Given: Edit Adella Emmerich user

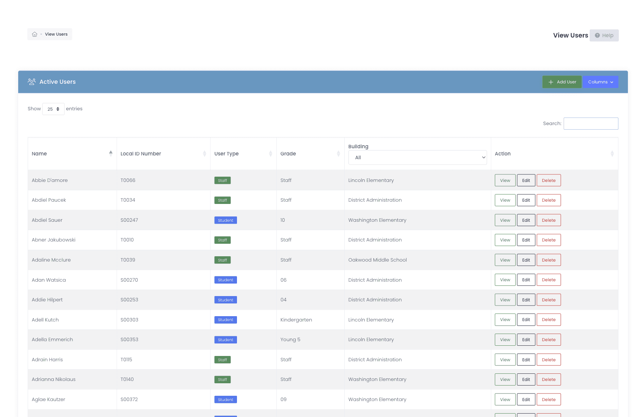Looking at the screenshot, I should 526,340.
